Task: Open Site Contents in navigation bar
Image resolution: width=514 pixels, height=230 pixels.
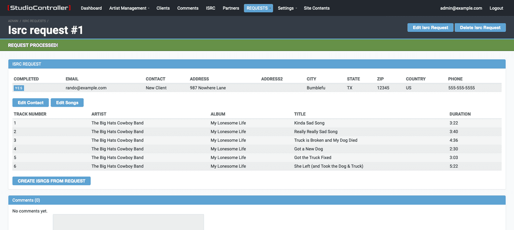Action: [x=317, y=8]
